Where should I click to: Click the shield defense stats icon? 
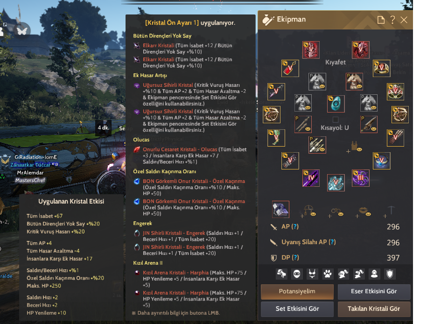coord(390,274)
